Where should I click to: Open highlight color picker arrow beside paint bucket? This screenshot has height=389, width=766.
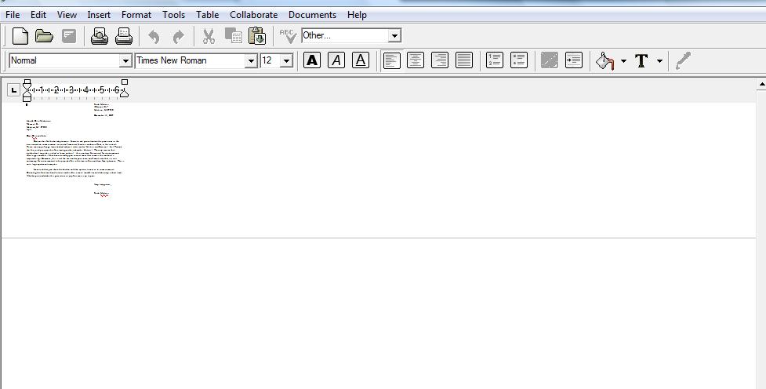click(623, 61)
